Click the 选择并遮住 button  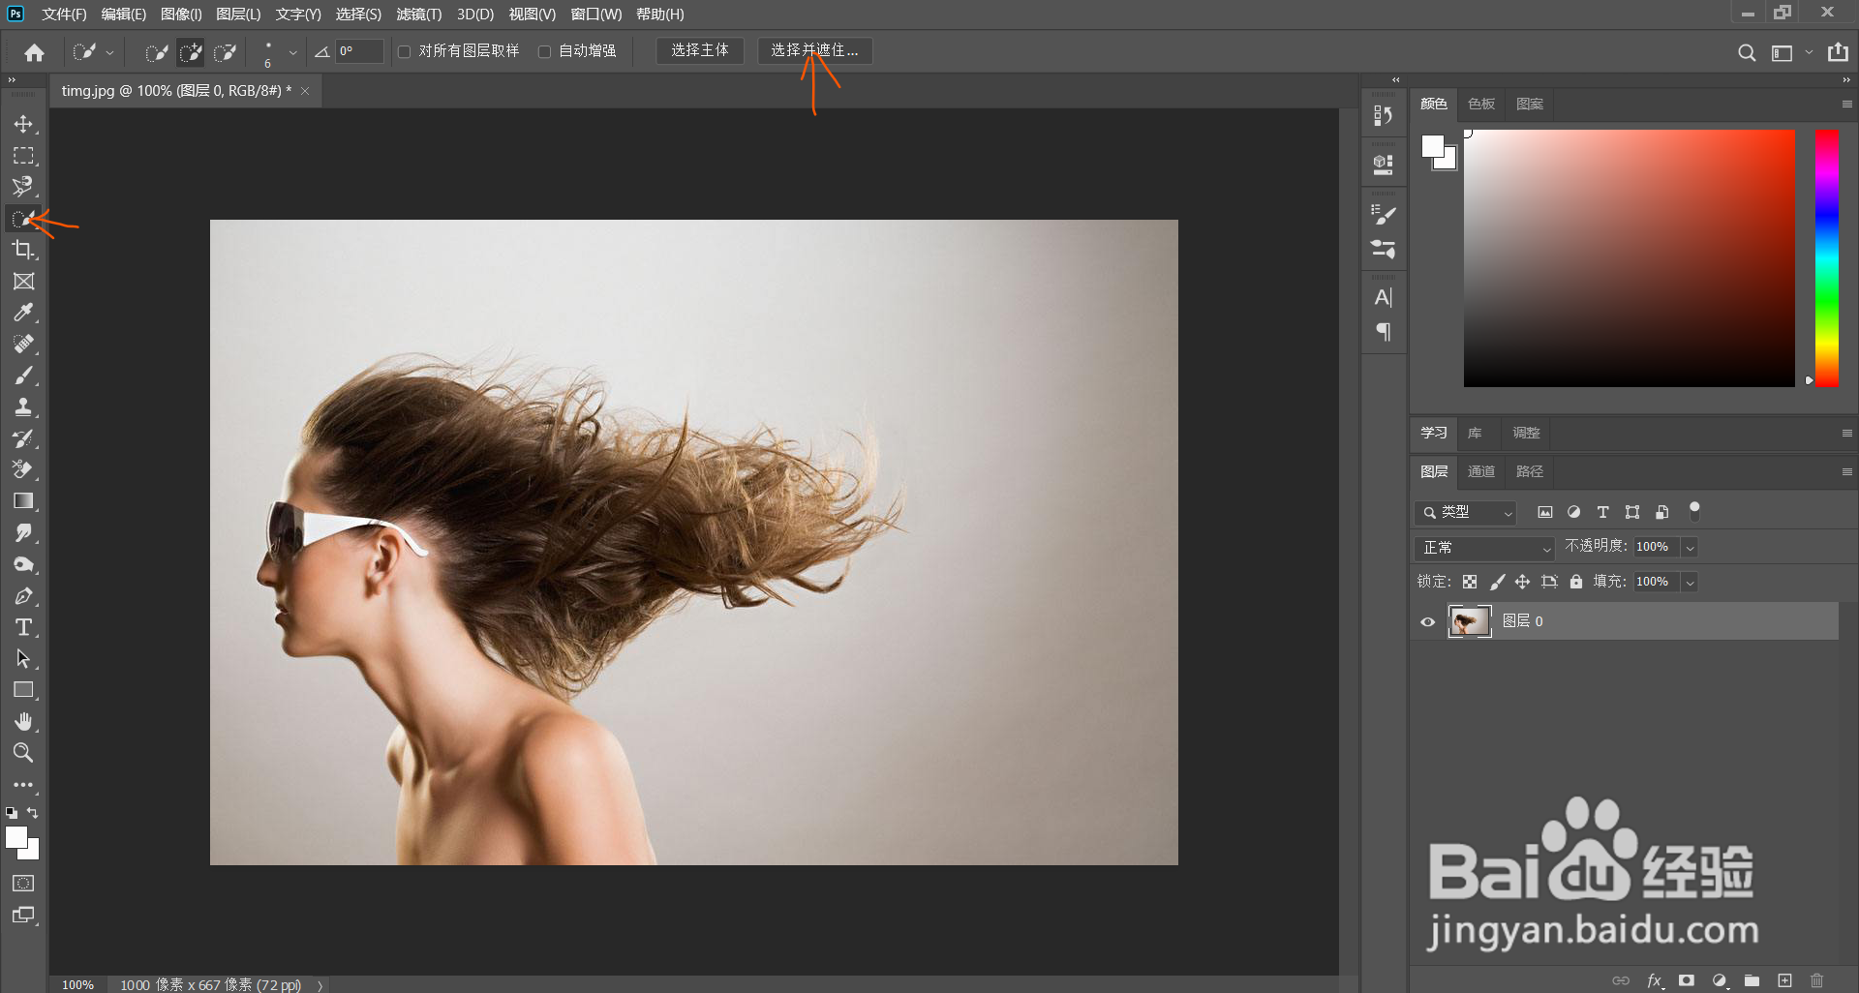[x=814, y=50]
